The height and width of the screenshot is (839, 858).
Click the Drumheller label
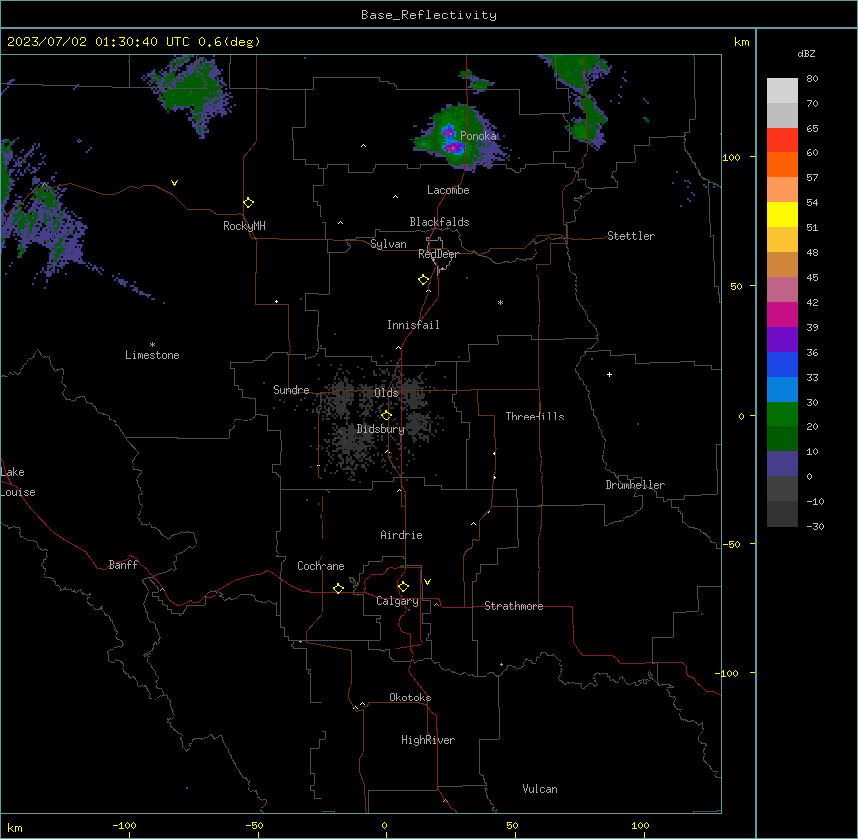tap(635, 485)
